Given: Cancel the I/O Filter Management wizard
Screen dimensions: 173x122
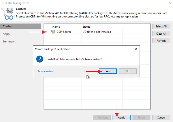Looking at the screenshot, I should 161,117.
